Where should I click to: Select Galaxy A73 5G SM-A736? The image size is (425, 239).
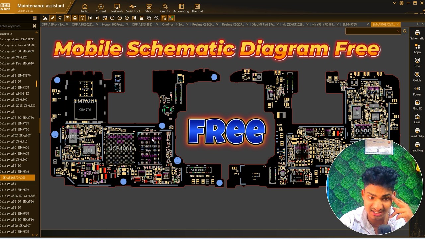pos(17,118)
